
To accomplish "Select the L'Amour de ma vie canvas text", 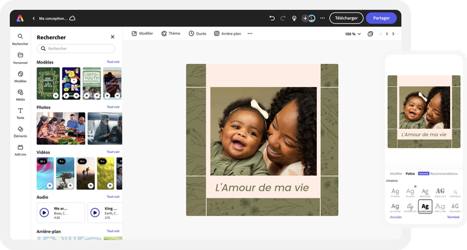I will point(262,188).
